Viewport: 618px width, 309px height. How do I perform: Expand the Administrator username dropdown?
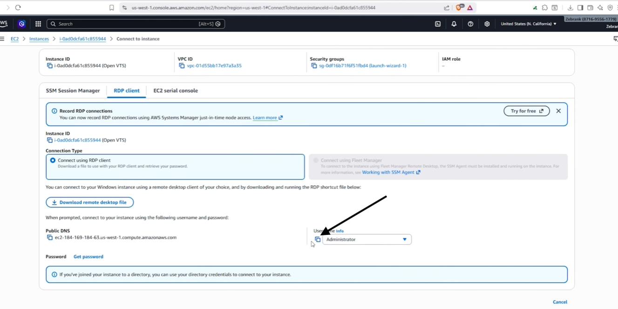367,240
